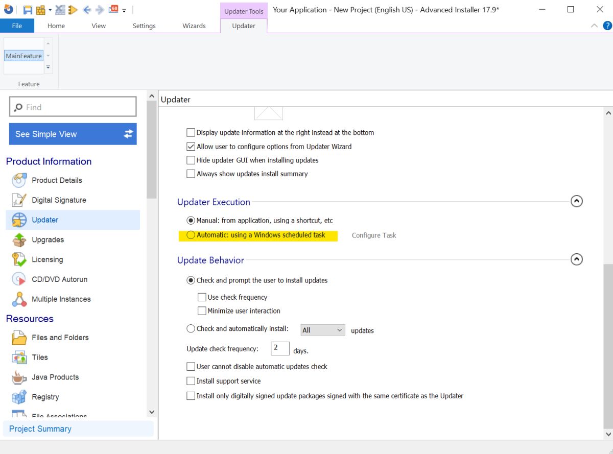Click the CD/DVD Autorun disc icon
613x454 pixels.
point(19,279)
